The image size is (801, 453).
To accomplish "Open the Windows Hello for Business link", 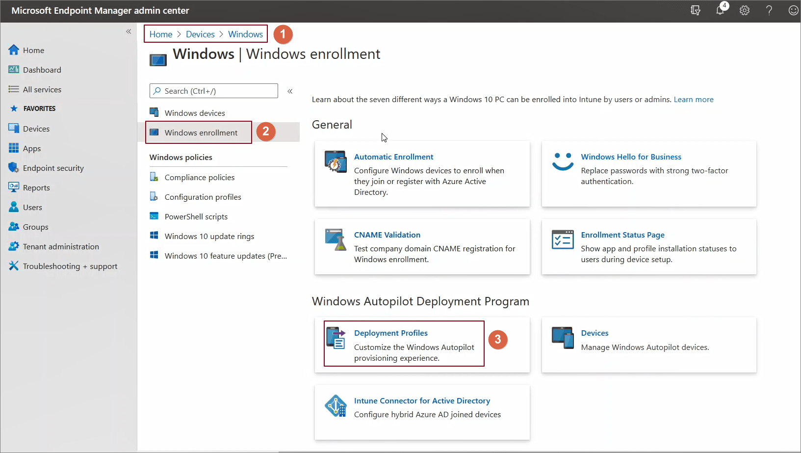I will click(x=631, y=157).
